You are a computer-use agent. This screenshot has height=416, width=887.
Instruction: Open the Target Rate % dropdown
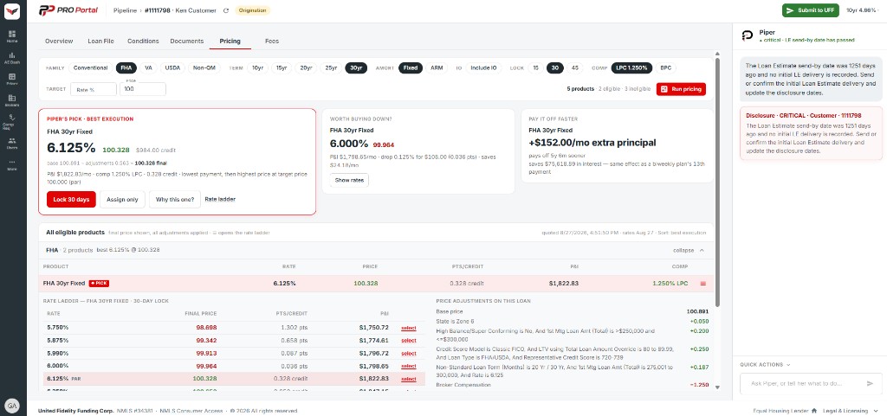point(94,89)
